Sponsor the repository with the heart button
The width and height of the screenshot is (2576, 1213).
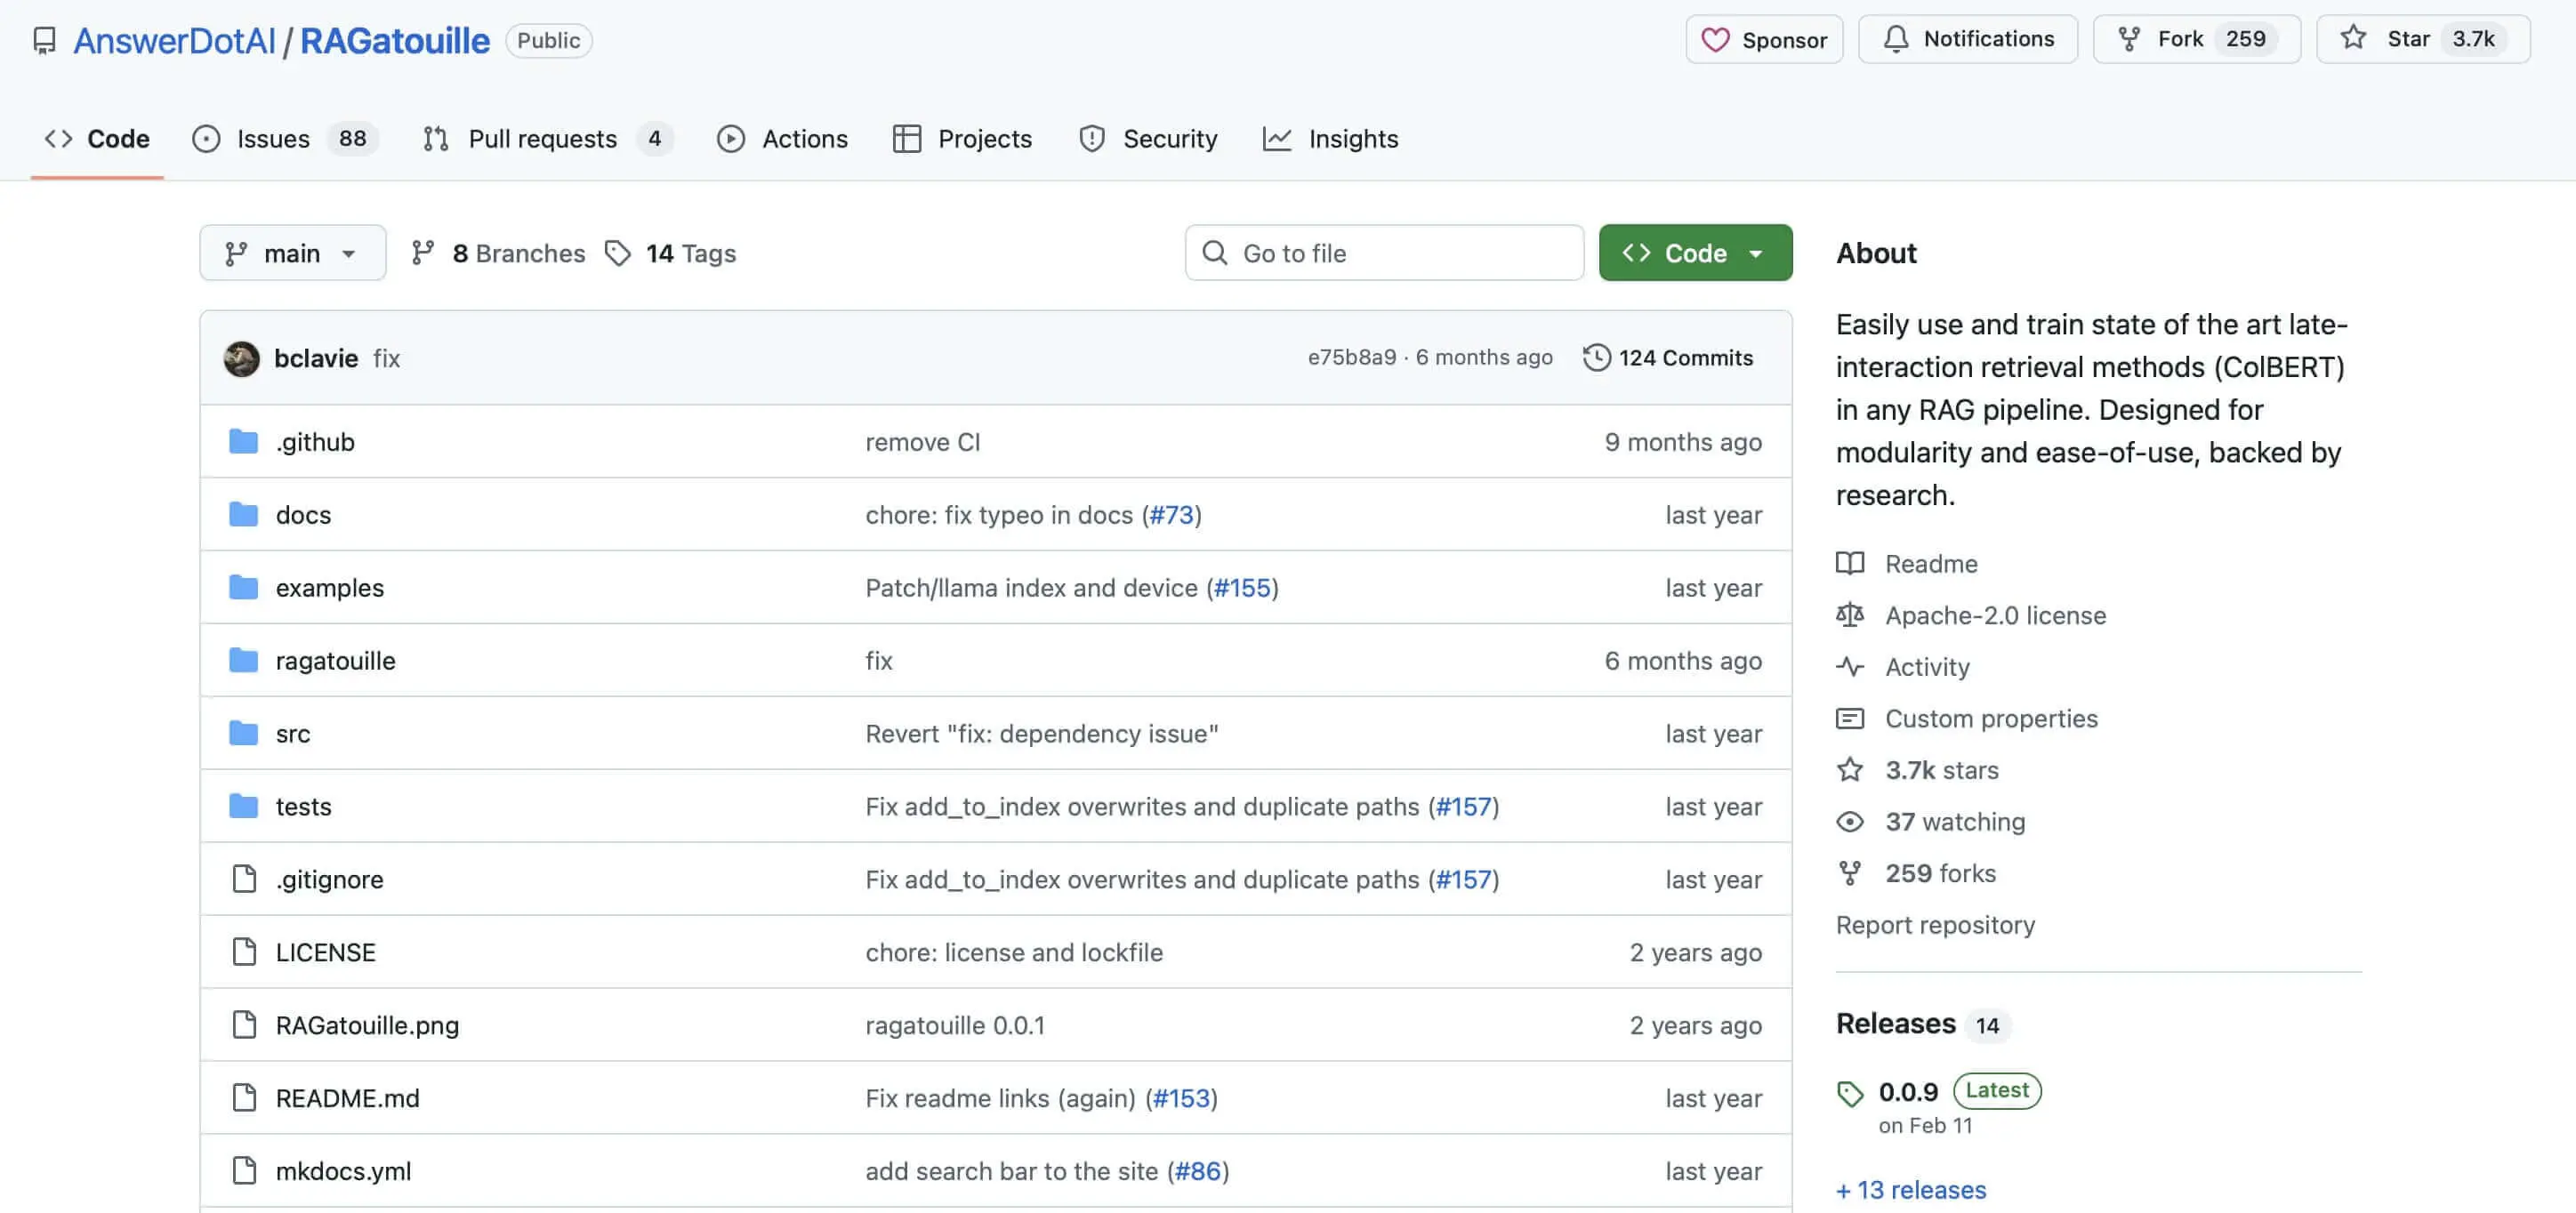click(x=1764, y=39)
